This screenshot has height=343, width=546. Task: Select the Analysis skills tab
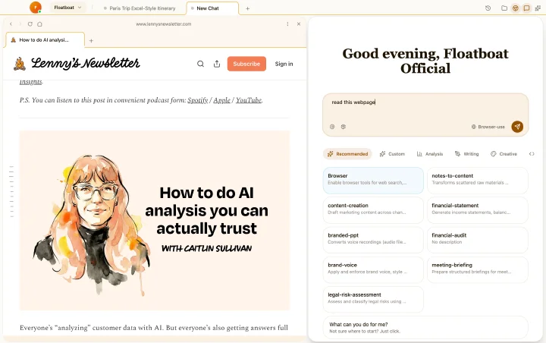pyautogui.click(x=430, y=154)
